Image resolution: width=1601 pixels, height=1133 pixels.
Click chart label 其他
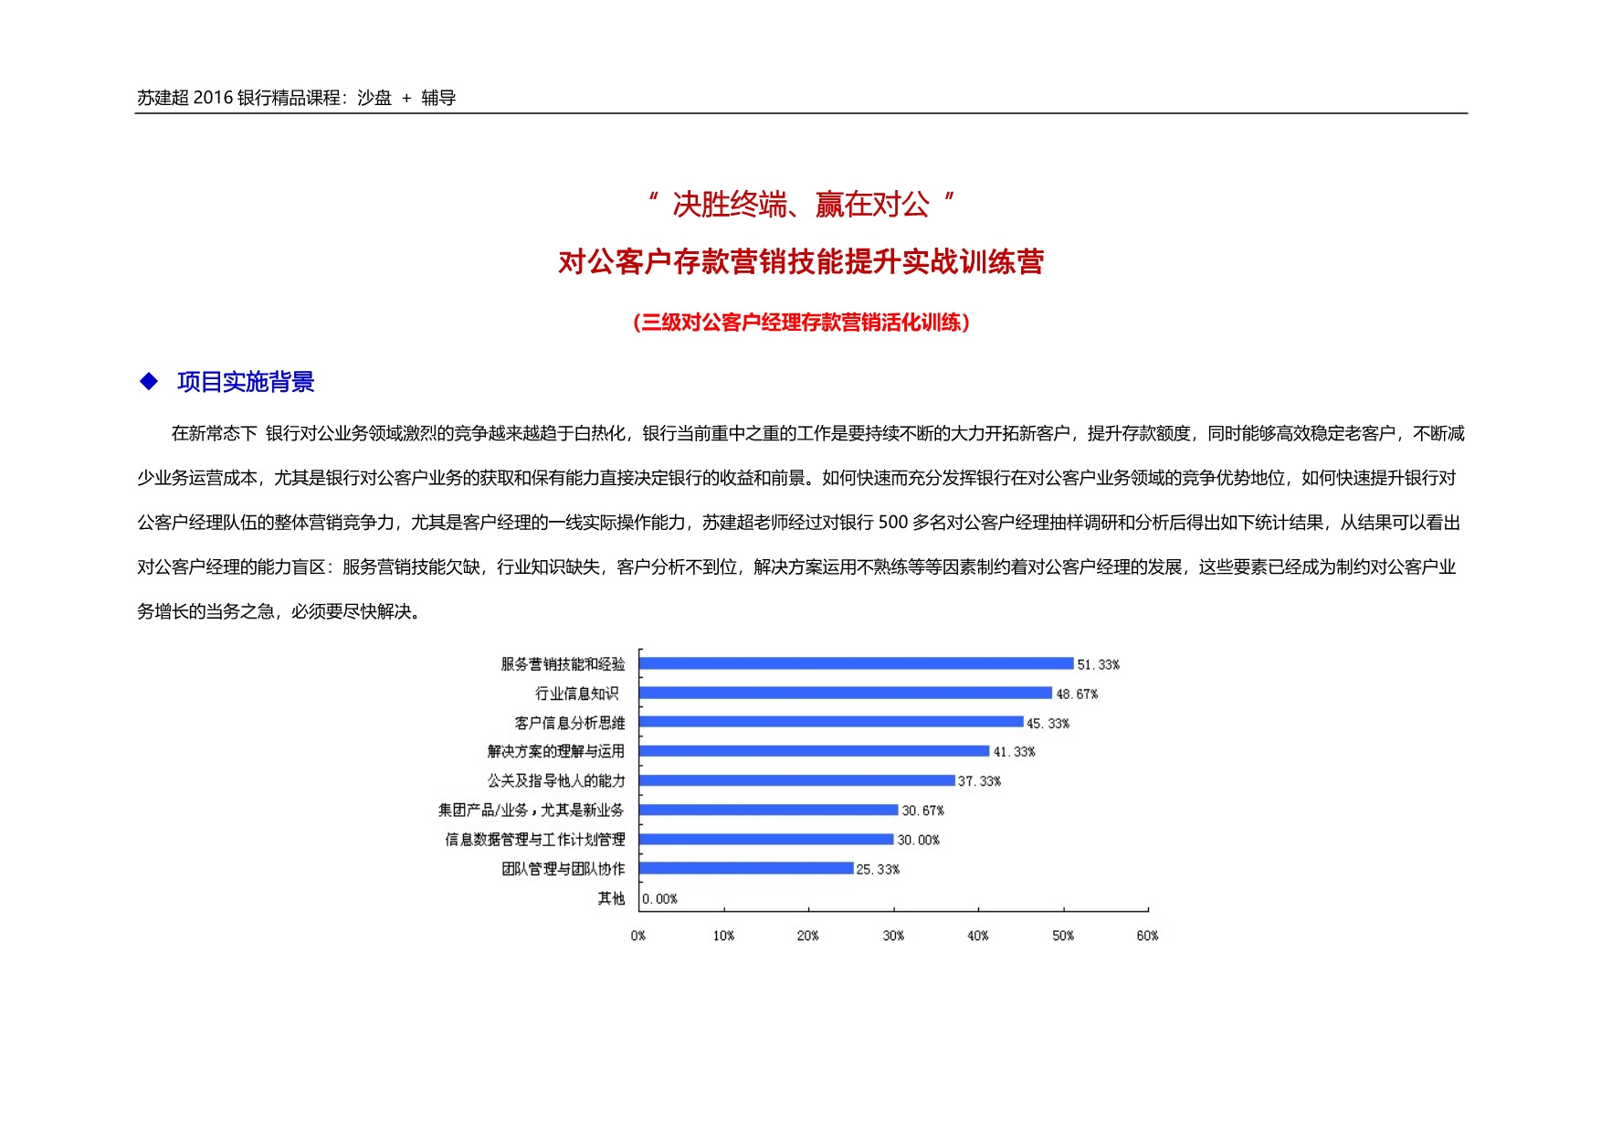click(611, 898)
